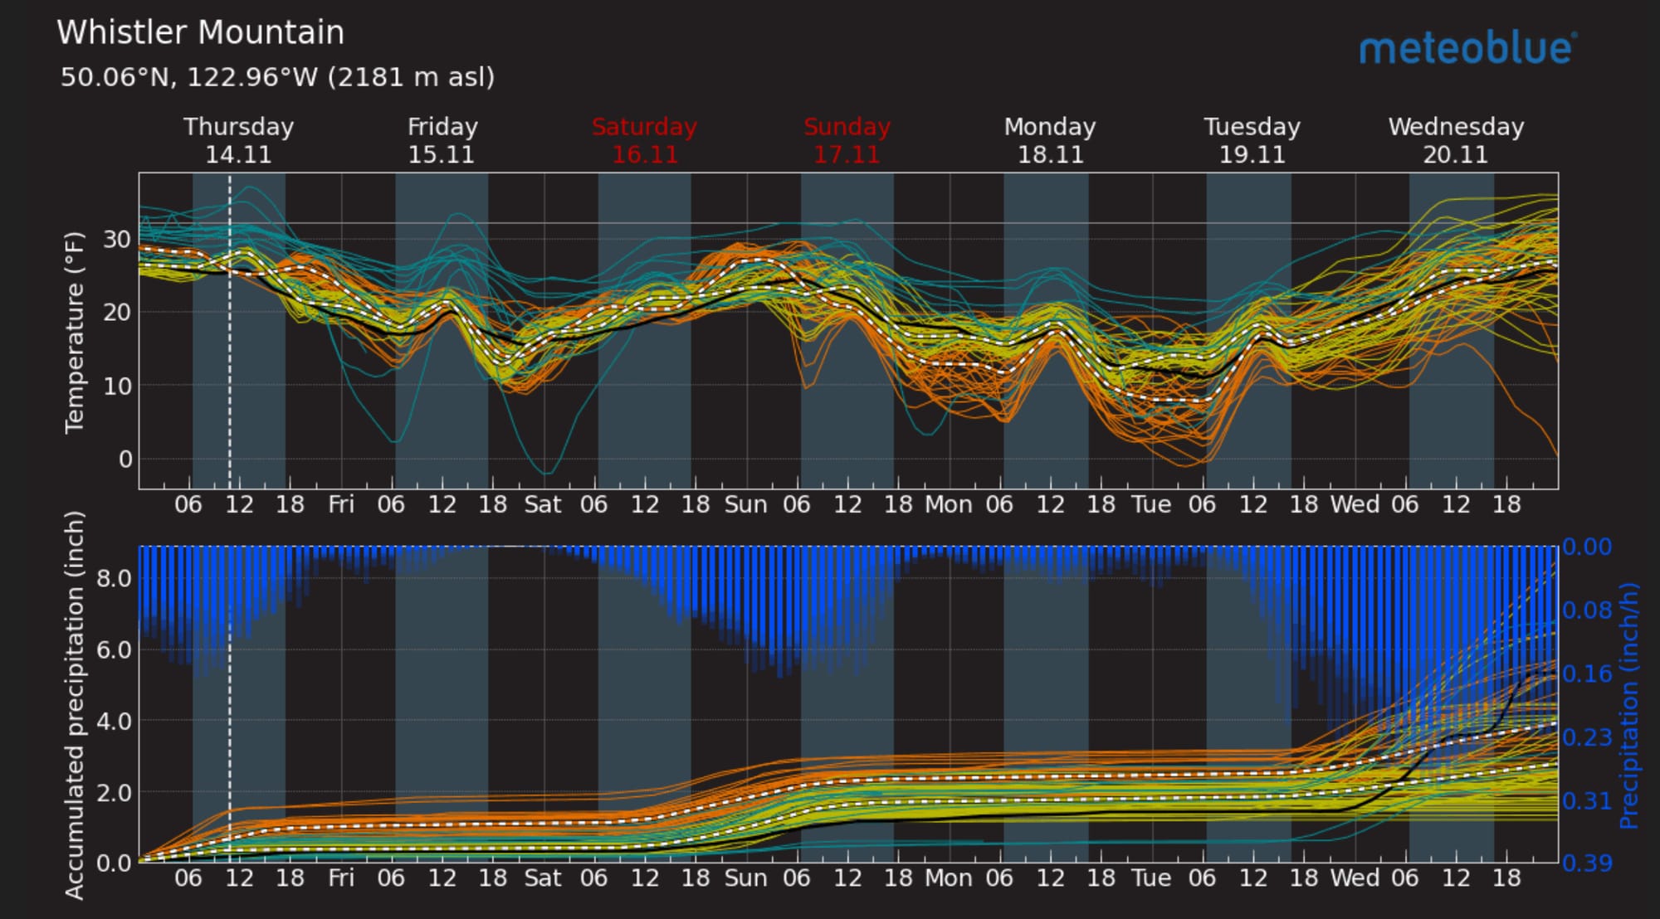Click the 0.39 value on blue precipitation axis
Screen dimensions: 1660x919
pyautogui.click(x=1586, y=863)
